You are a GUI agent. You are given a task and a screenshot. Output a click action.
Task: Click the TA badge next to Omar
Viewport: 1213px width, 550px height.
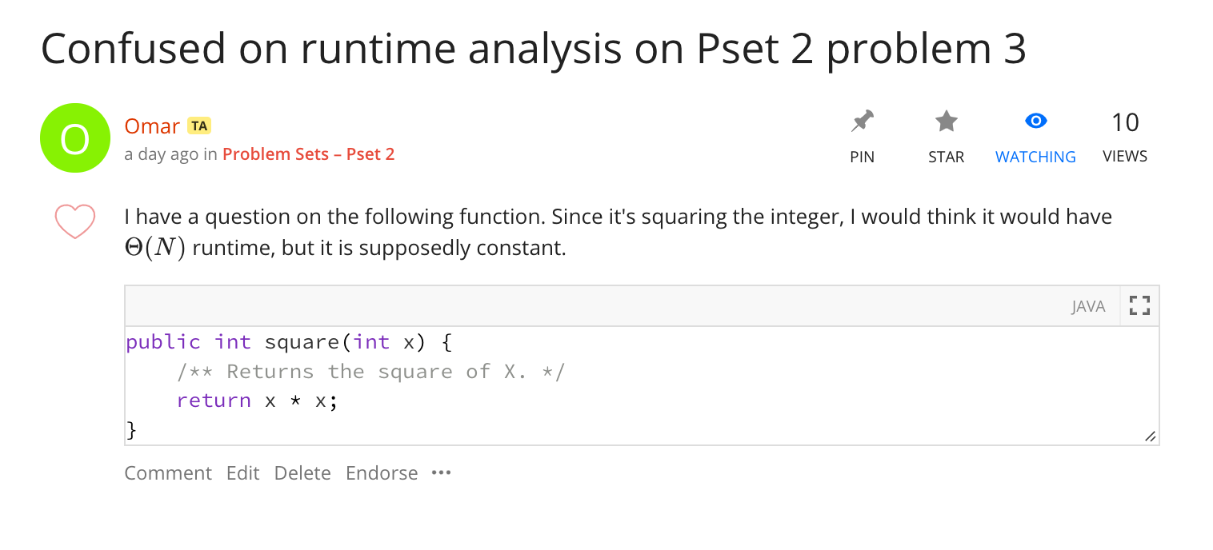(198, 126)
